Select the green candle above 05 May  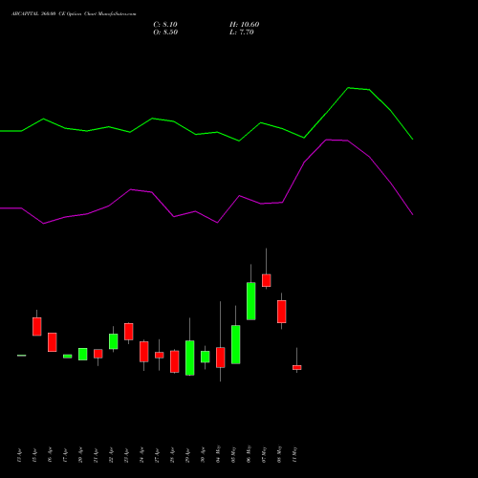pyautogui.click(x=236, y=344)
